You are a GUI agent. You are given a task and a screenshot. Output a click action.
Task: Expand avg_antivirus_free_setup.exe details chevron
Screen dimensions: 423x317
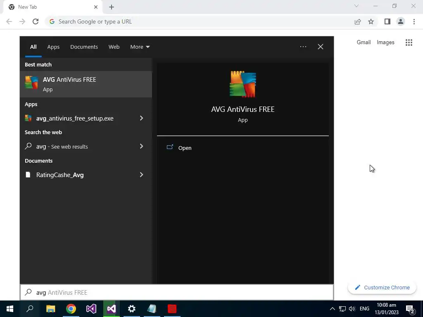(141, 118)
